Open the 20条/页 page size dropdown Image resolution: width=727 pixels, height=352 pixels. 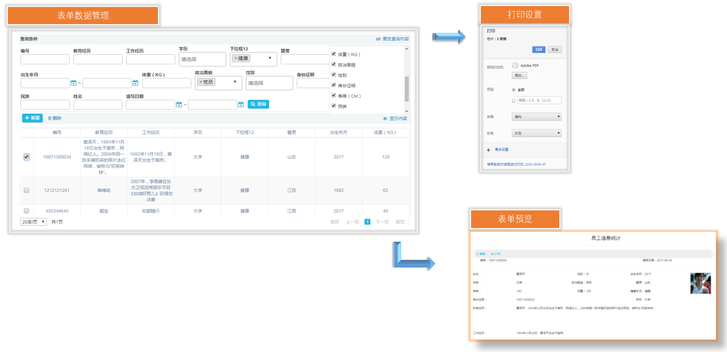point(34,222)
